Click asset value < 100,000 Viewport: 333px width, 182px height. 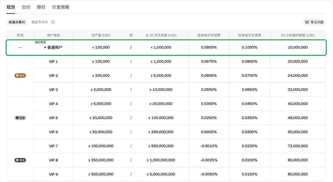(x=101, y=47)
